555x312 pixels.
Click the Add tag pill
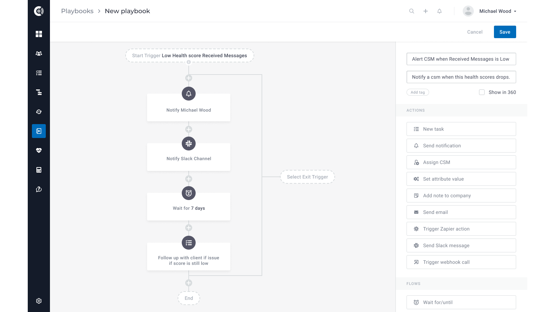click(x=418, y=92)
